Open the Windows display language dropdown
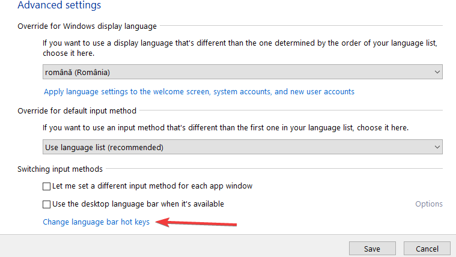The width and height of the screenshot is (456, 257). [x=243, y=72]
